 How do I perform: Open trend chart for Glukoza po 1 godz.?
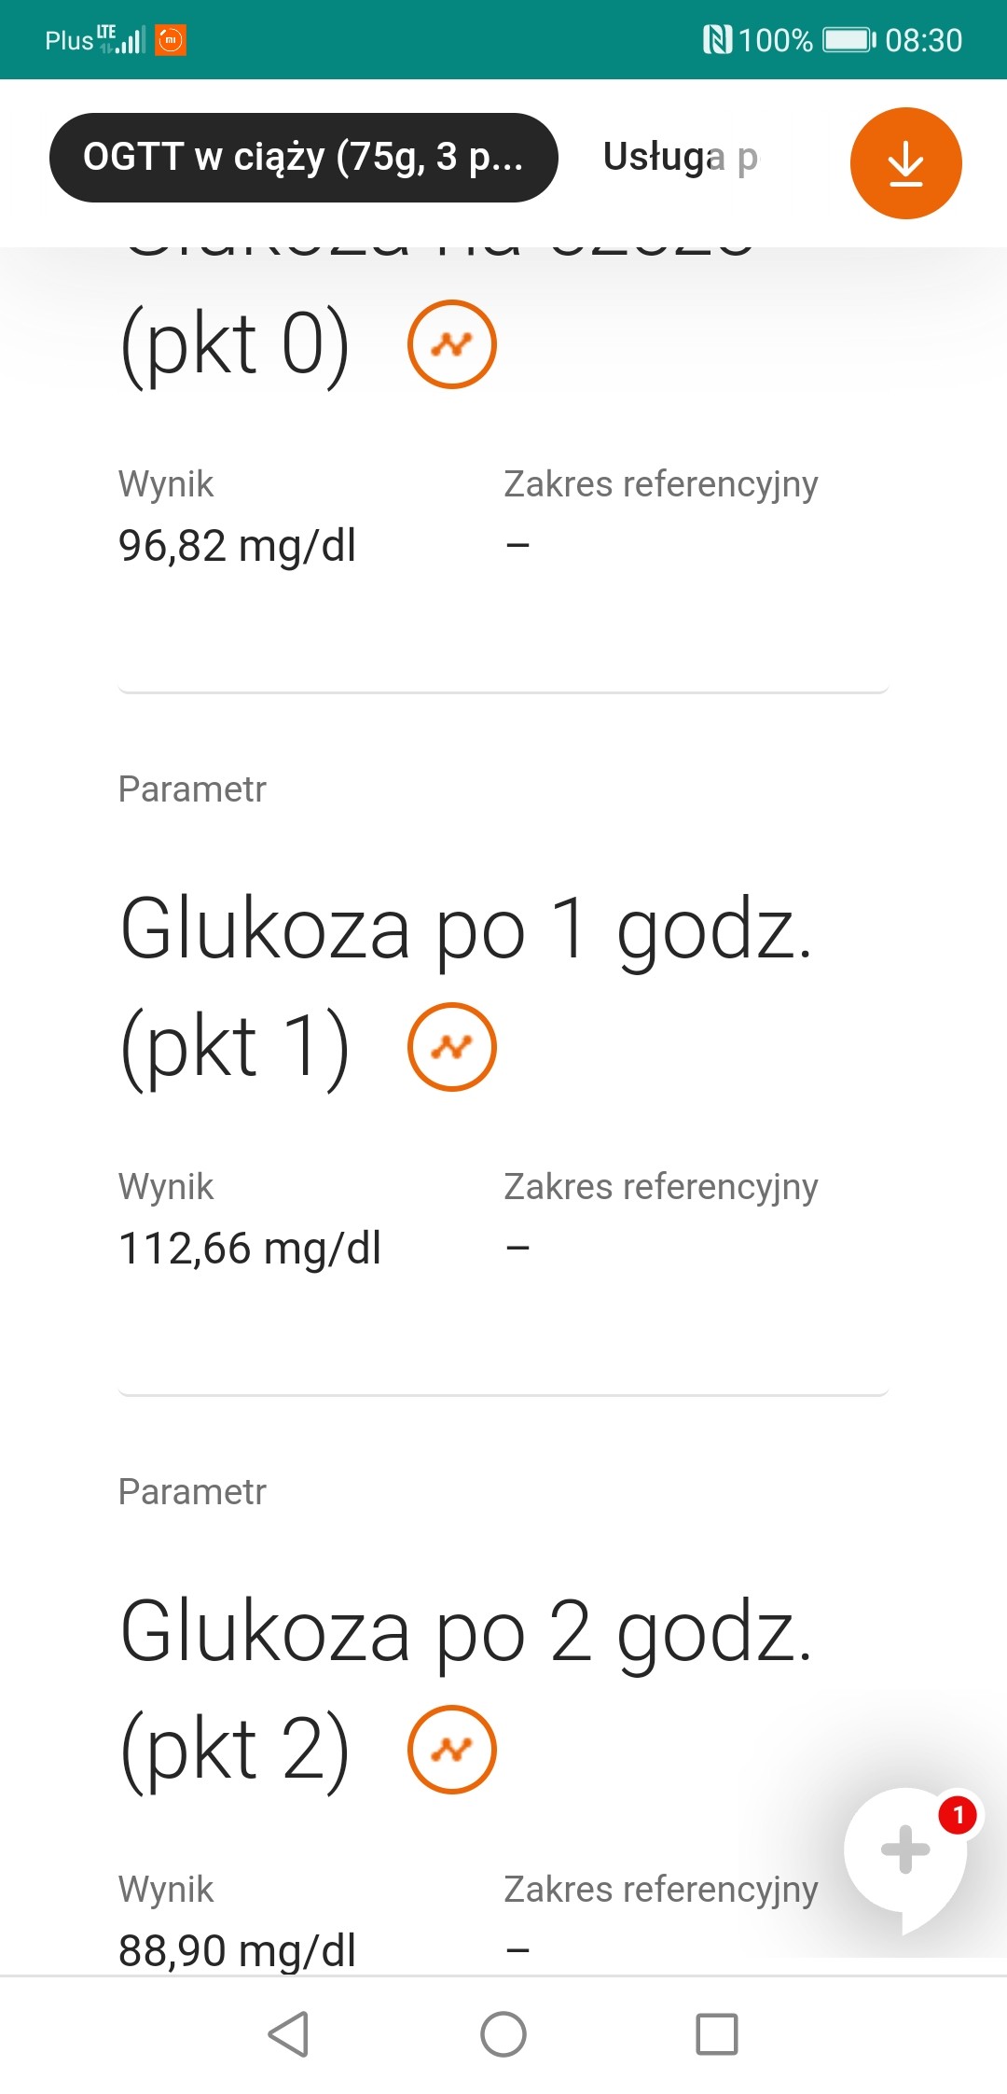452,1047
